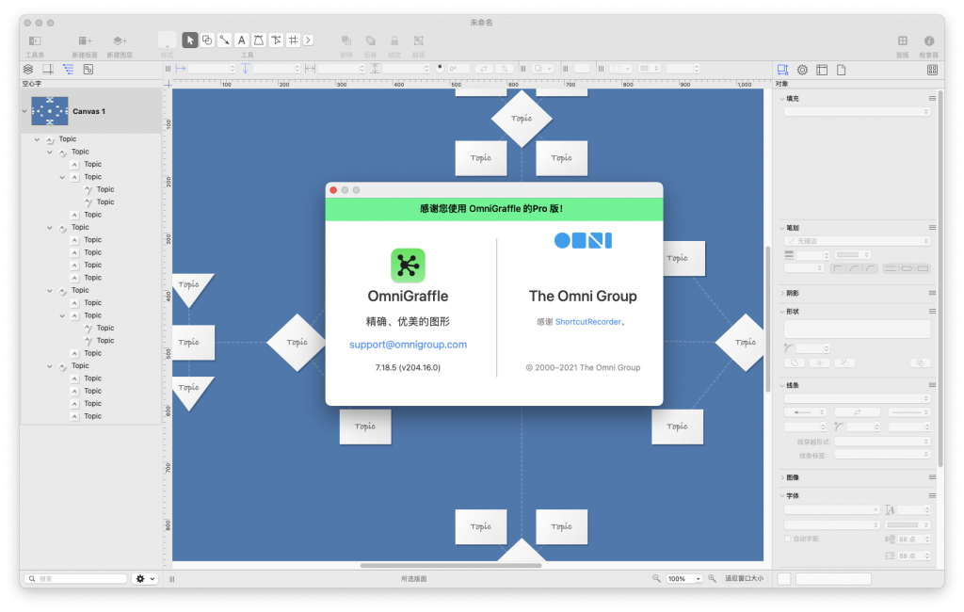Click the 适应窗口大小 fit window button
The width and height of the screenshot is (964, 612).
[x=744, y=579]
